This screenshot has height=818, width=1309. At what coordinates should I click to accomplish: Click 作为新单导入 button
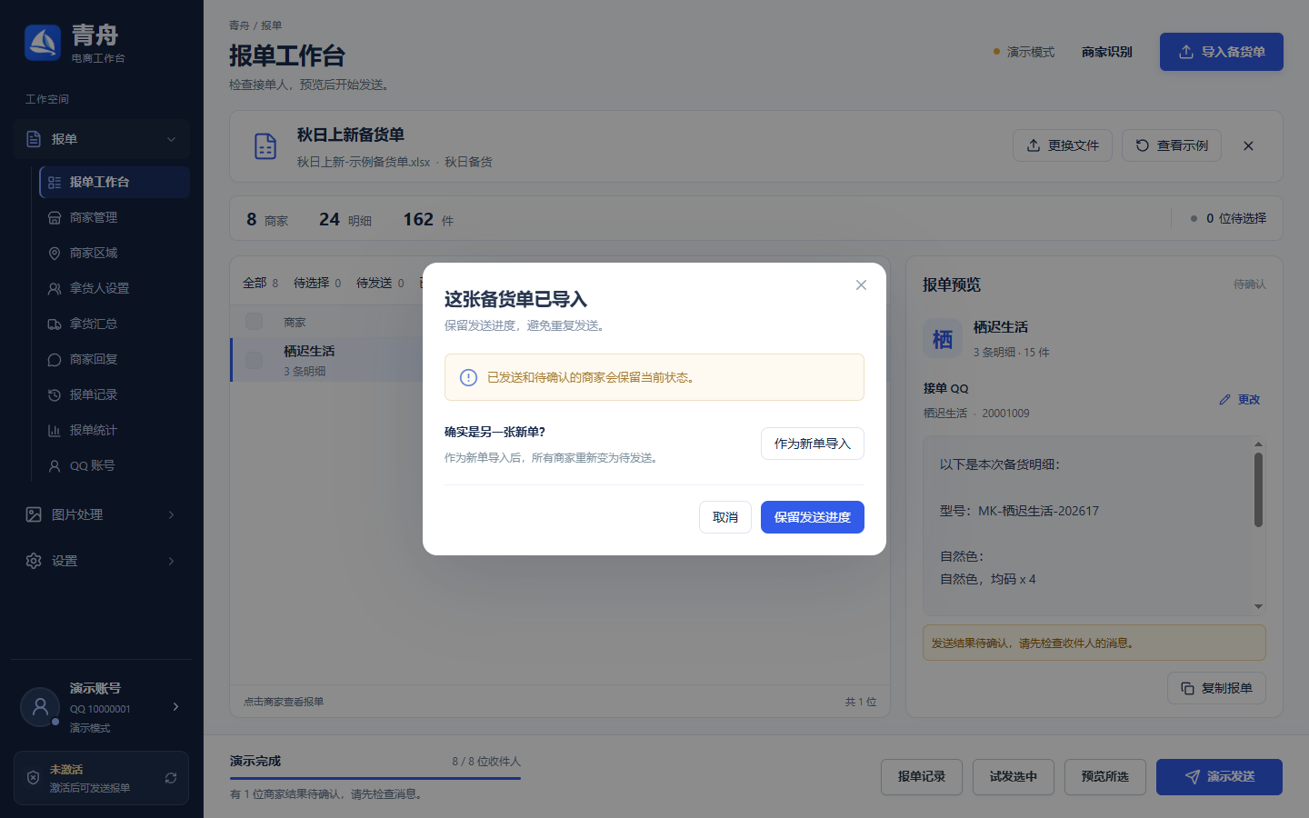[x=813, y=444]
